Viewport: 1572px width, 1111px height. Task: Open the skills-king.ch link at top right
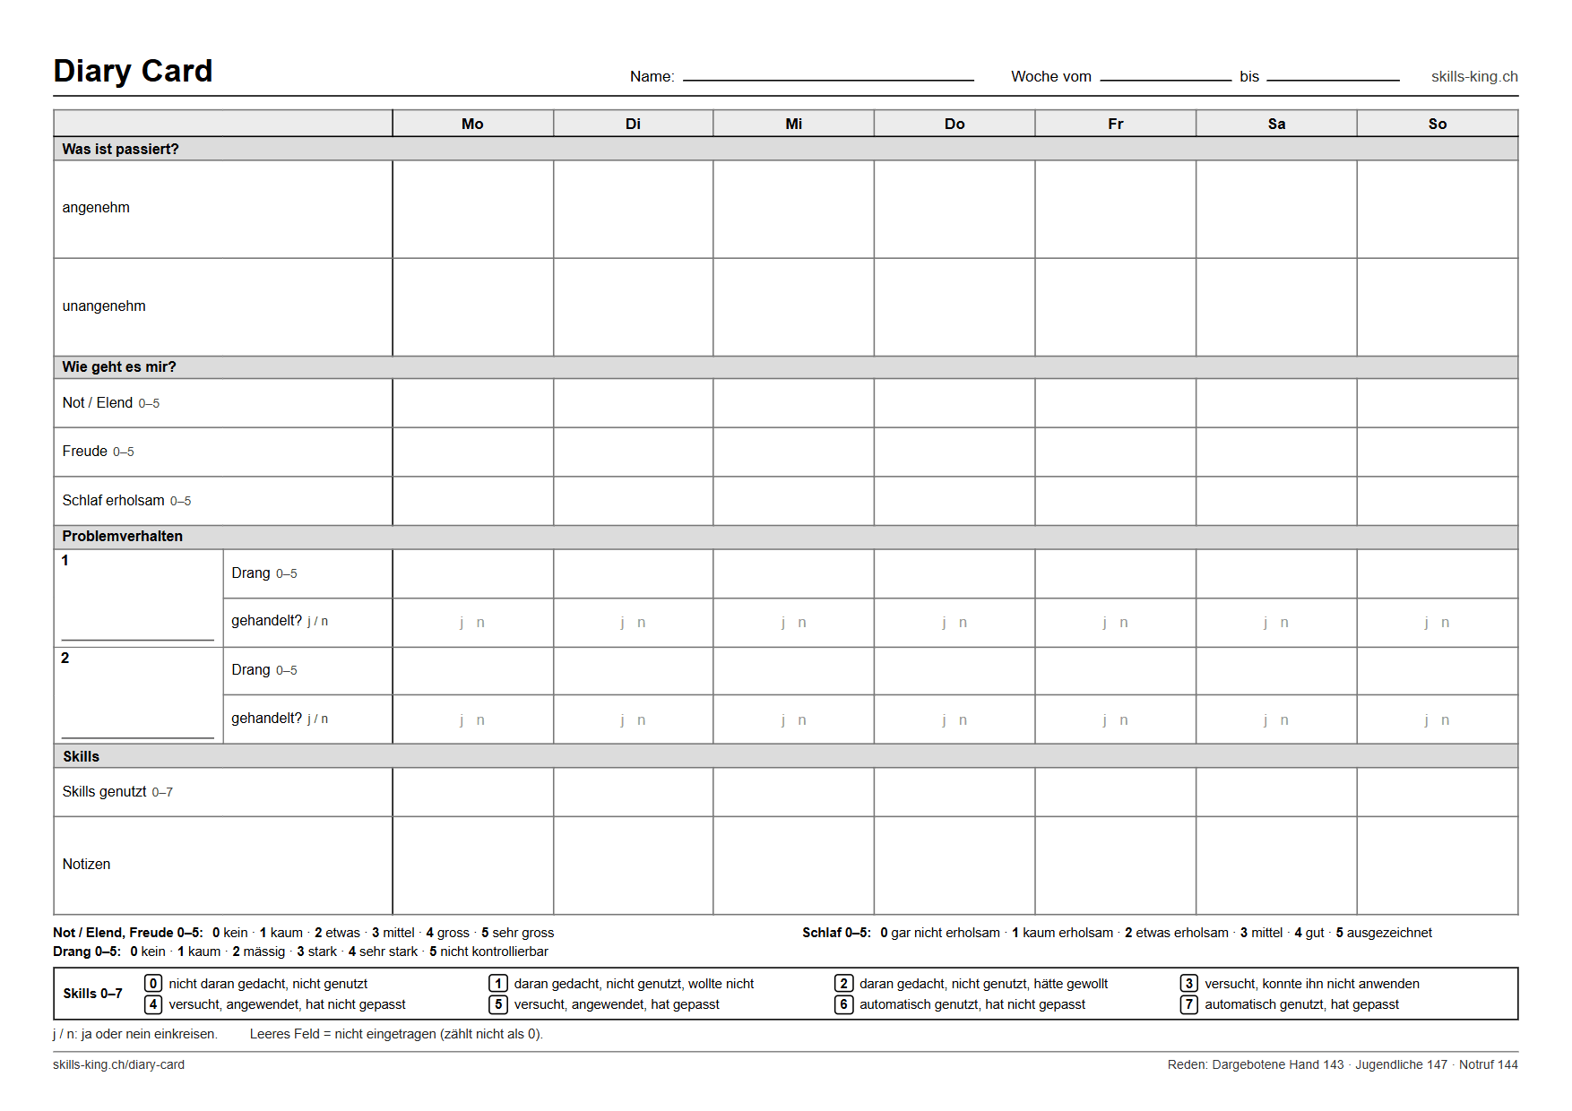tap(1474, 77)
